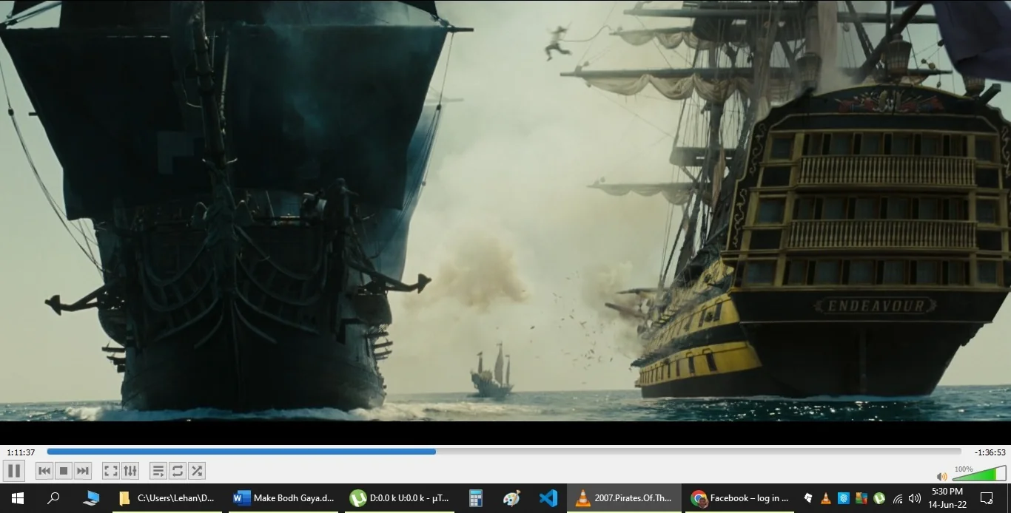The width and height of the screenshot is (1011, 513).
Task: Toggle the playlist view
Action: click(x=158, y=471)
